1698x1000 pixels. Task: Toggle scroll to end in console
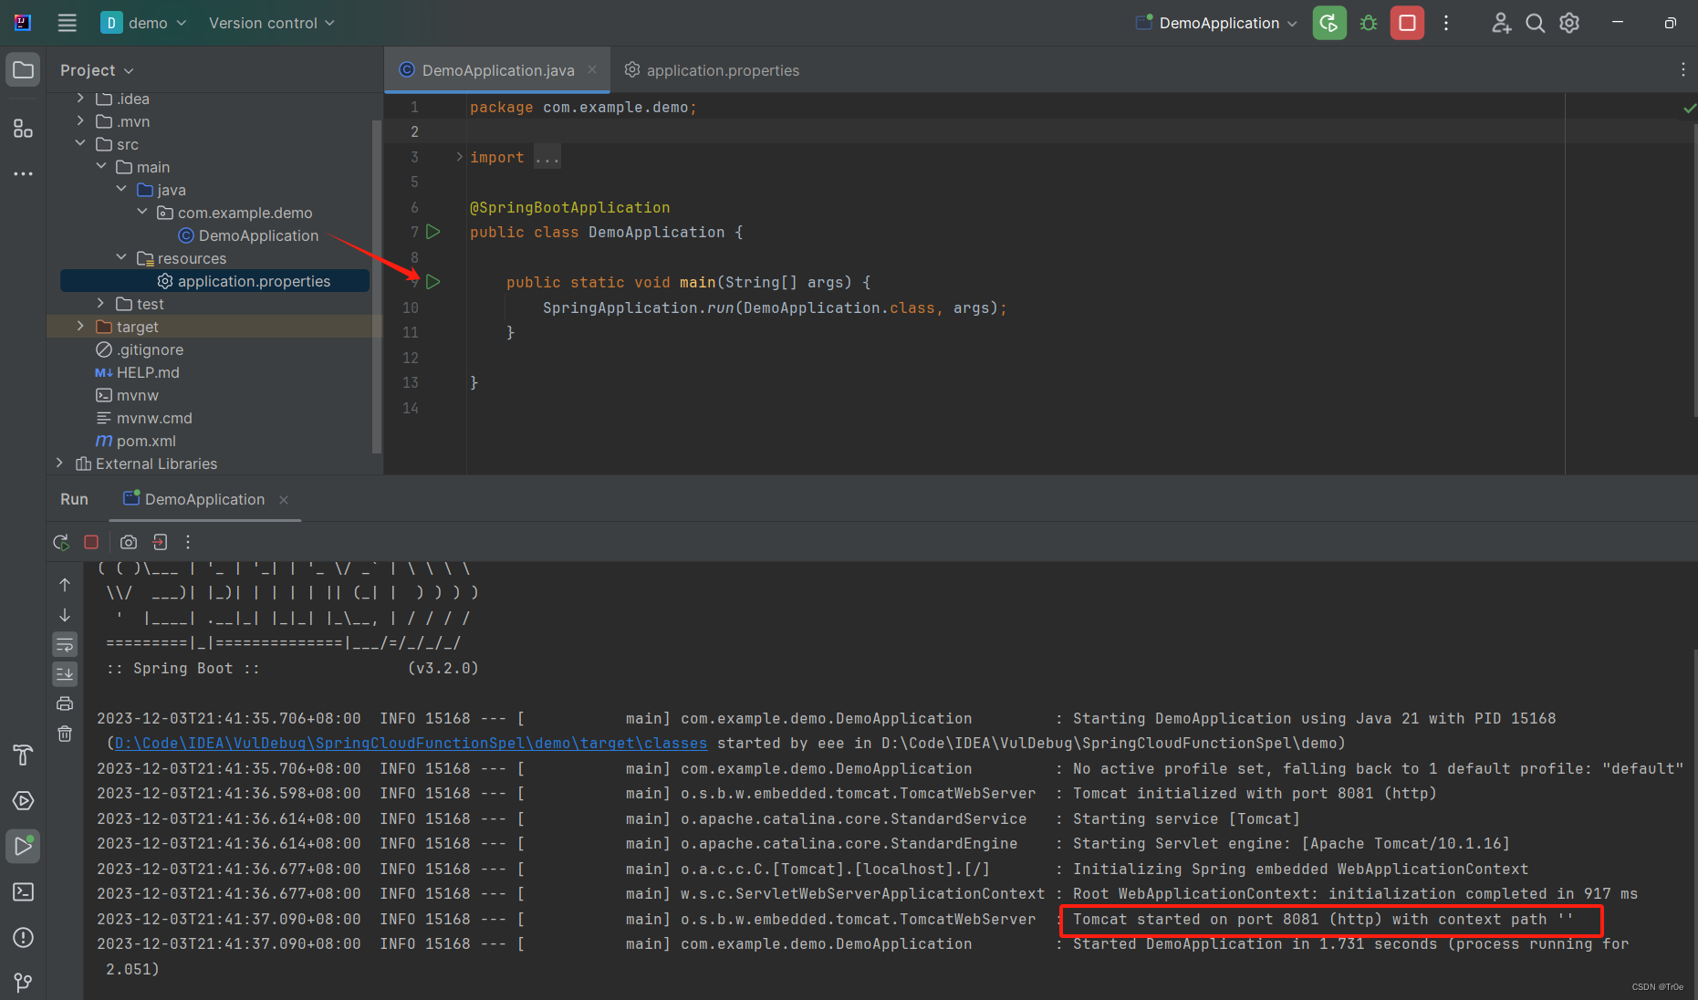(x=65, y=674)
